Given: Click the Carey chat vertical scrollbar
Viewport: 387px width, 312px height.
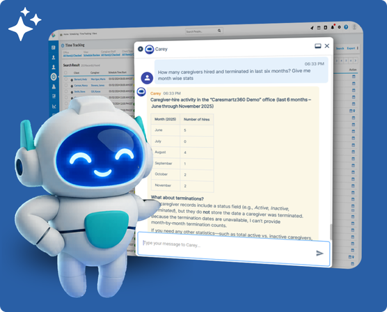Looking at the screenshot, I should (331, 231).
